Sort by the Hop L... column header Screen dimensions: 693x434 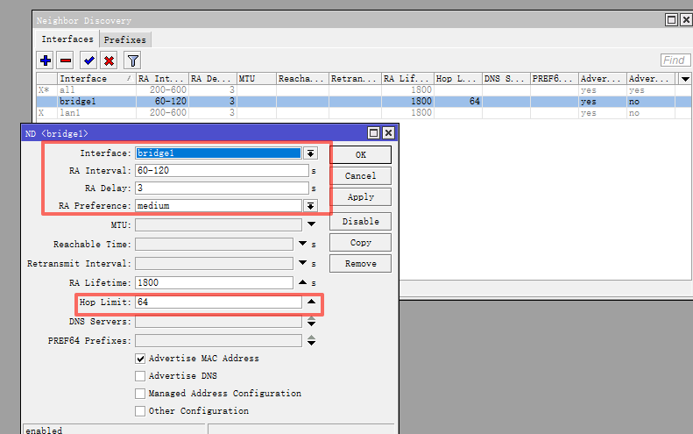click(x=457, y=79)
